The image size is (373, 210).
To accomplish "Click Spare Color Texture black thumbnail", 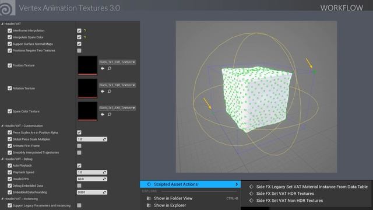I will (87, 111).
